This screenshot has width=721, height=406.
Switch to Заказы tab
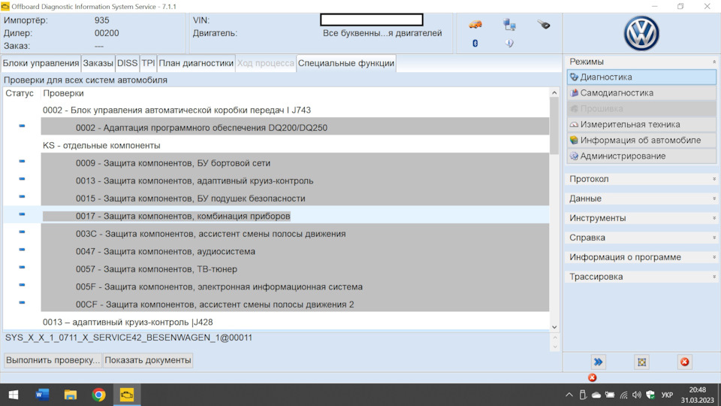click(x=98, y=63)
